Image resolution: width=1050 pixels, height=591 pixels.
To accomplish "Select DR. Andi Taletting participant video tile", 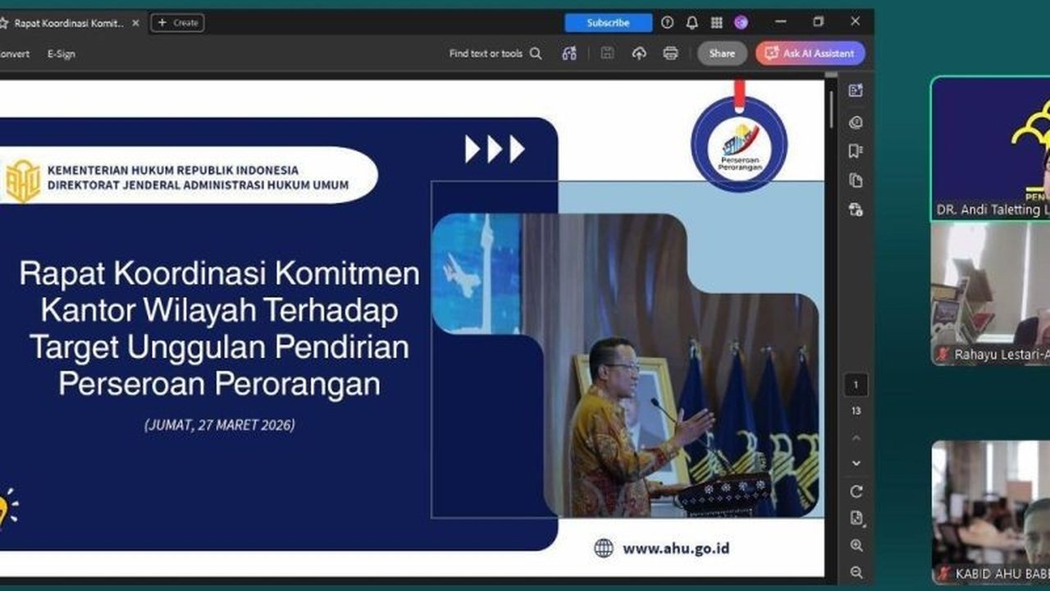I will [x=990, y=148].
